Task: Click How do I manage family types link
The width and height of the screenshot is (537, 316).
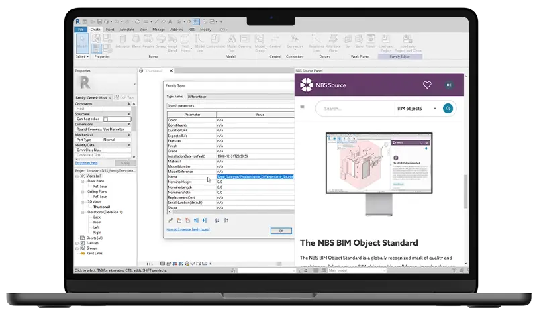Action: (x=188, y=229)
